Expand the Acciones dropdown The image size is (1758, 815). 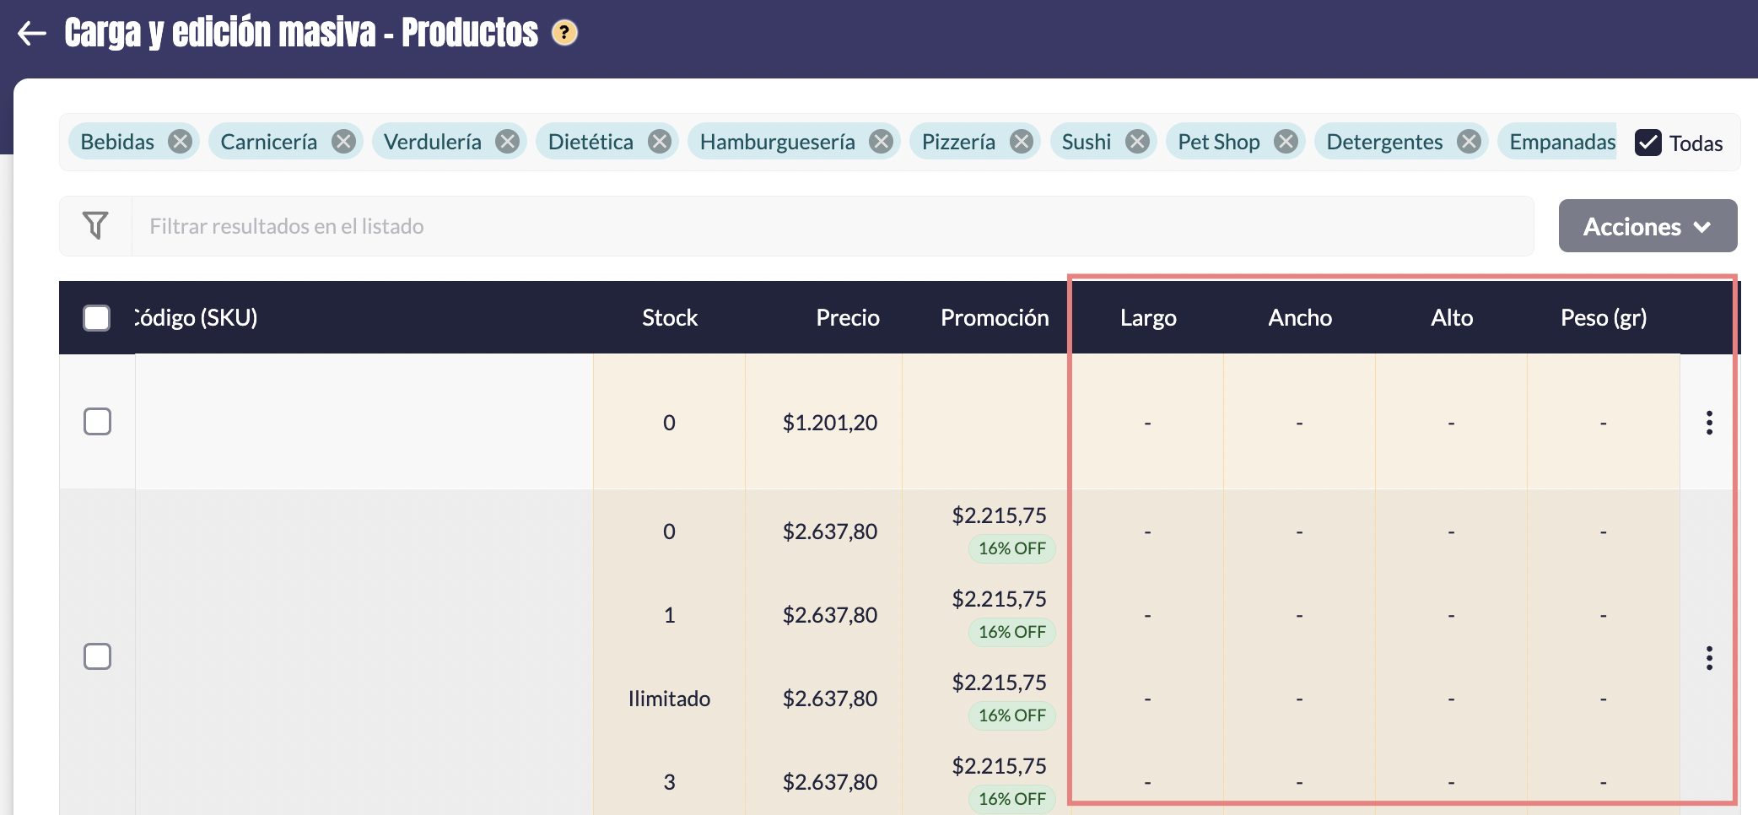point(1647,226)
